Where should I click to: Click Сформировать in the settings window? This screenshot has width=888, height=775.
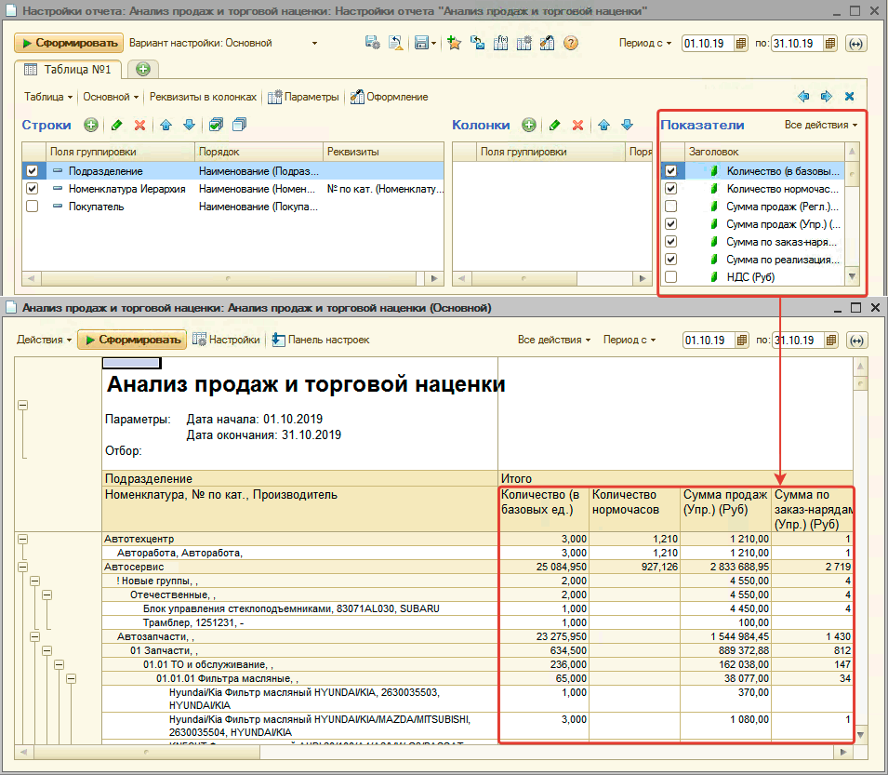[x=68, y=43]
